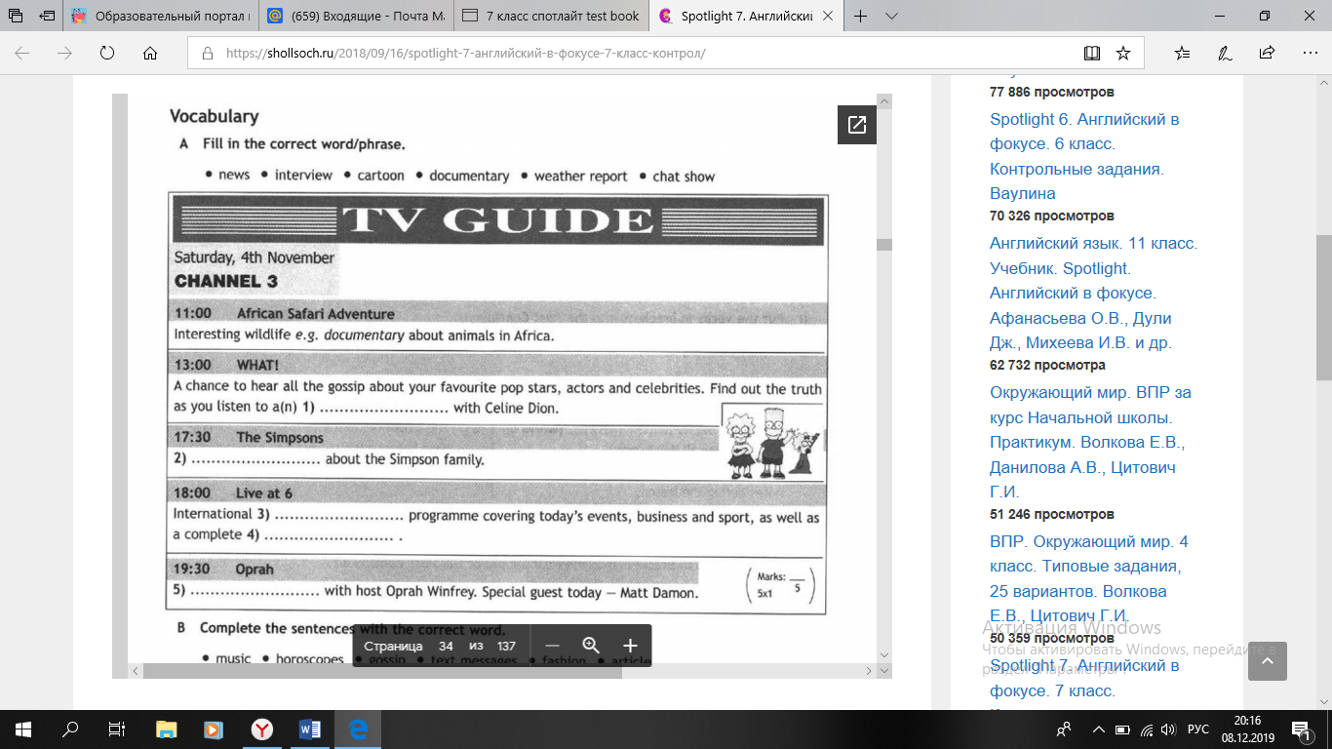Click the Edge icon on taskbar
1332x749 pixels.
358,729
